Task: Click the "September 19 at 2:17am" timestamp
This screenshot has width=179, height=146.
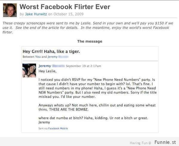Action: click(x=83, y=66)
